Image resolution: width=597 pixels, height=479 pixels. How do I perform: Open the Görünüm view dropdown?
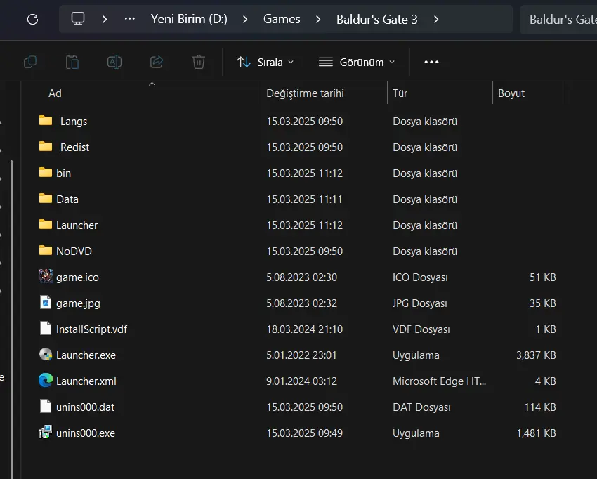coord(357,62)
